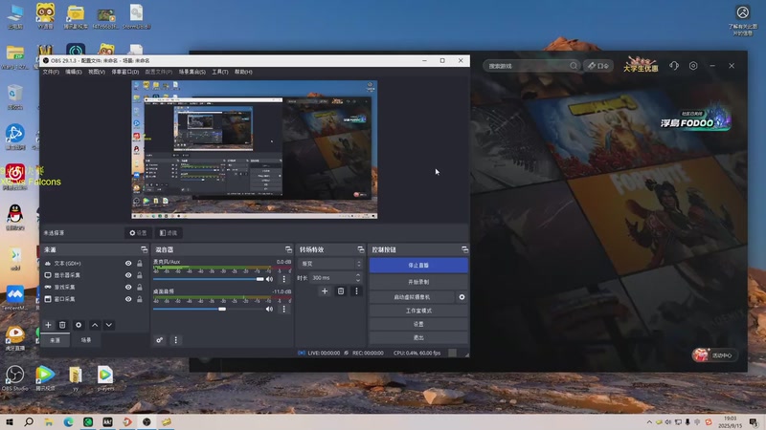The image size is (766, 430).
Task: Open the transition type dropdown
Action: pyautogui.click(x=330, y=264)
